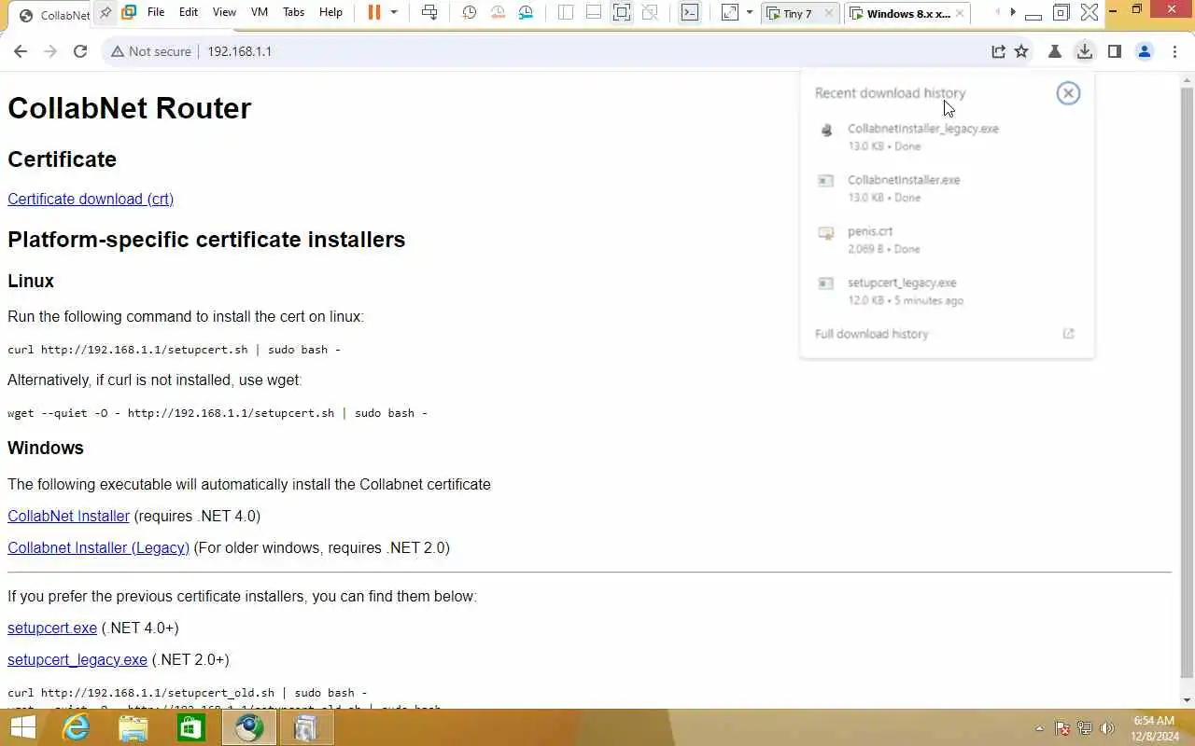Click the external-link icon for download history
The image size is (1195, 746).
click(1069, 334)
